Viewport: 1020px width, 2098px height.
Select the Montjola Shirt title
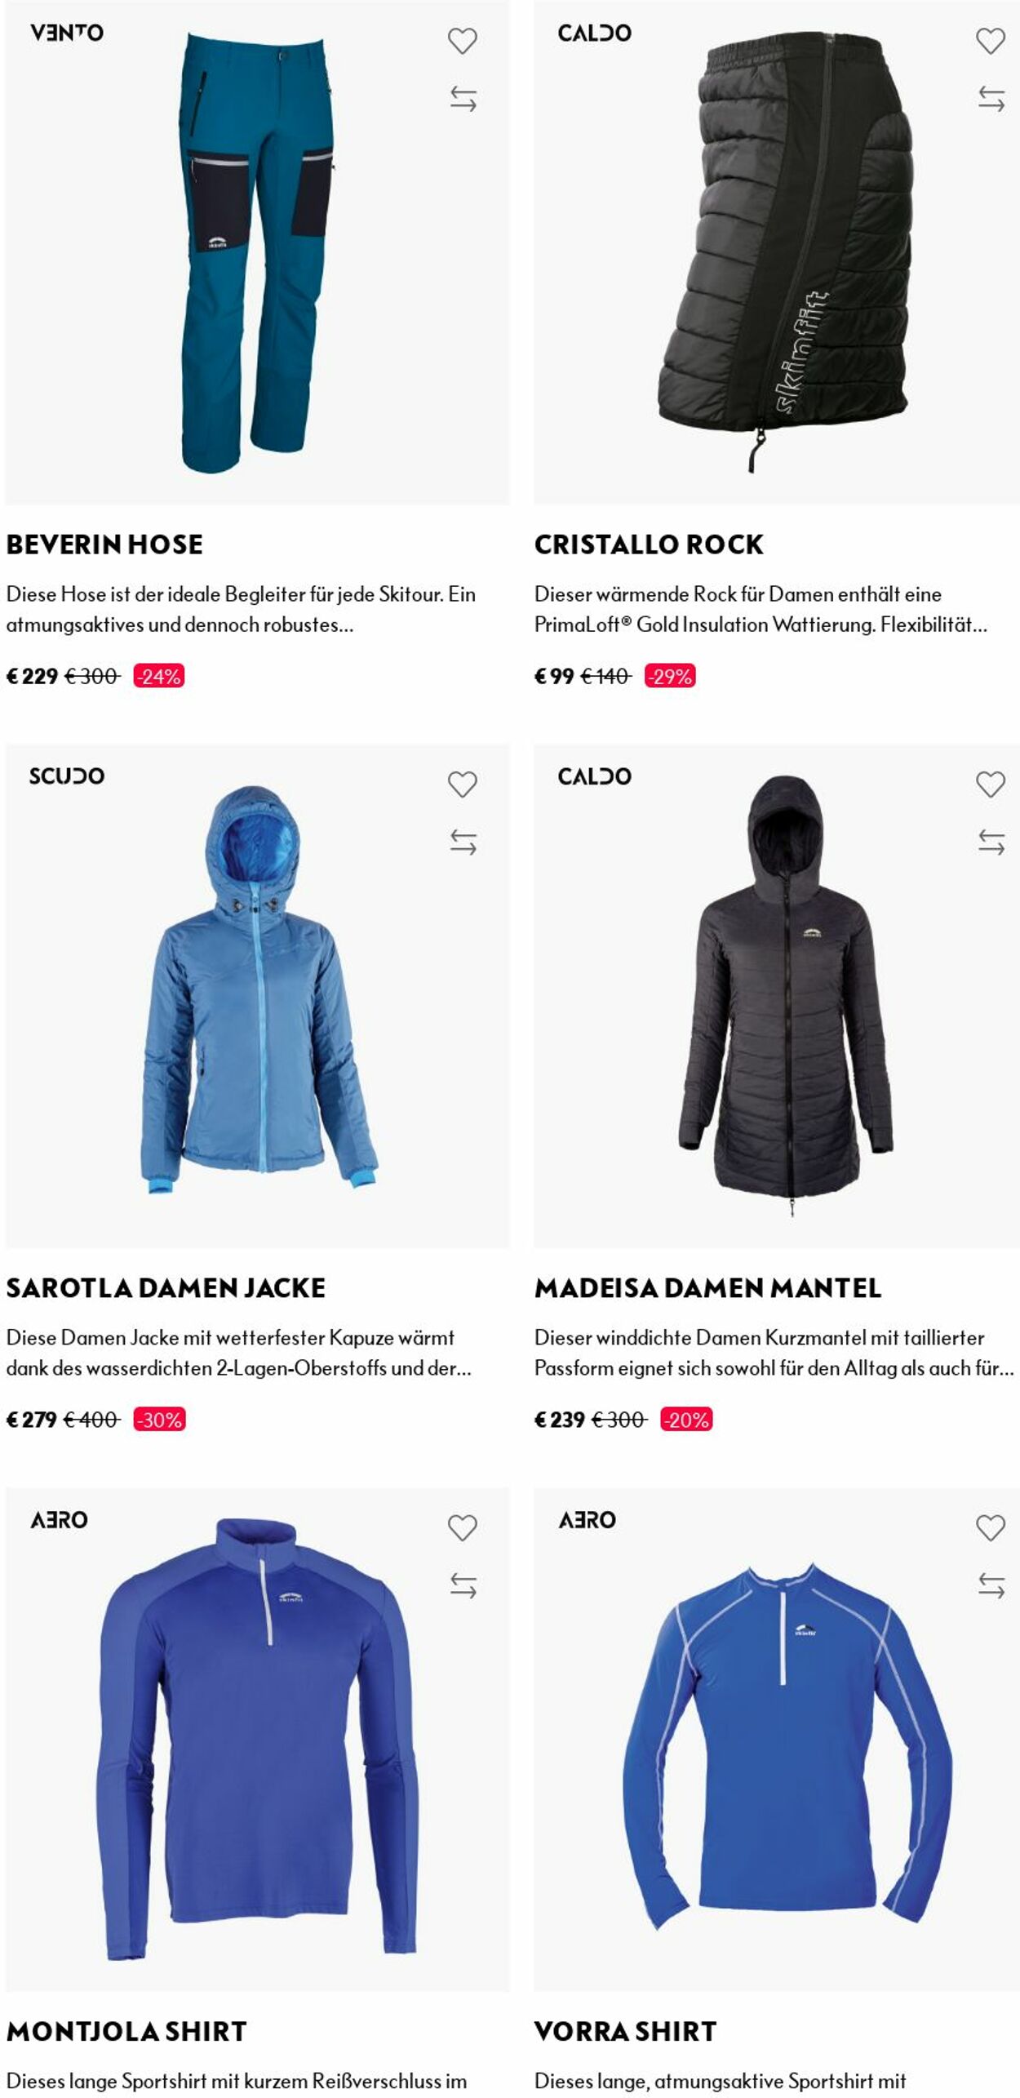click(x=126, y=2032)
